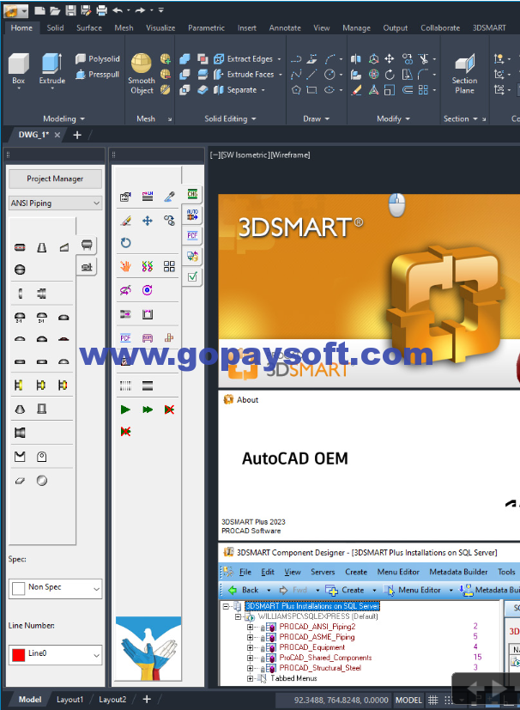Open the Servers menu in Component Designer

click(x=323, y=572)
